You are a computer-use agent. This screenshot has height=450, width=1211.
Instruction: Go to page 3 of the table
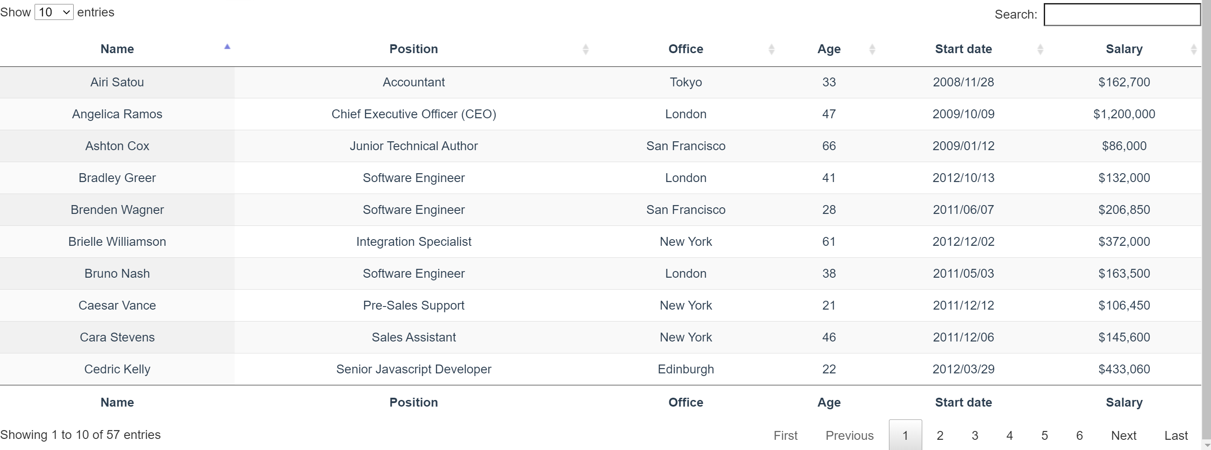coord(975,435)
